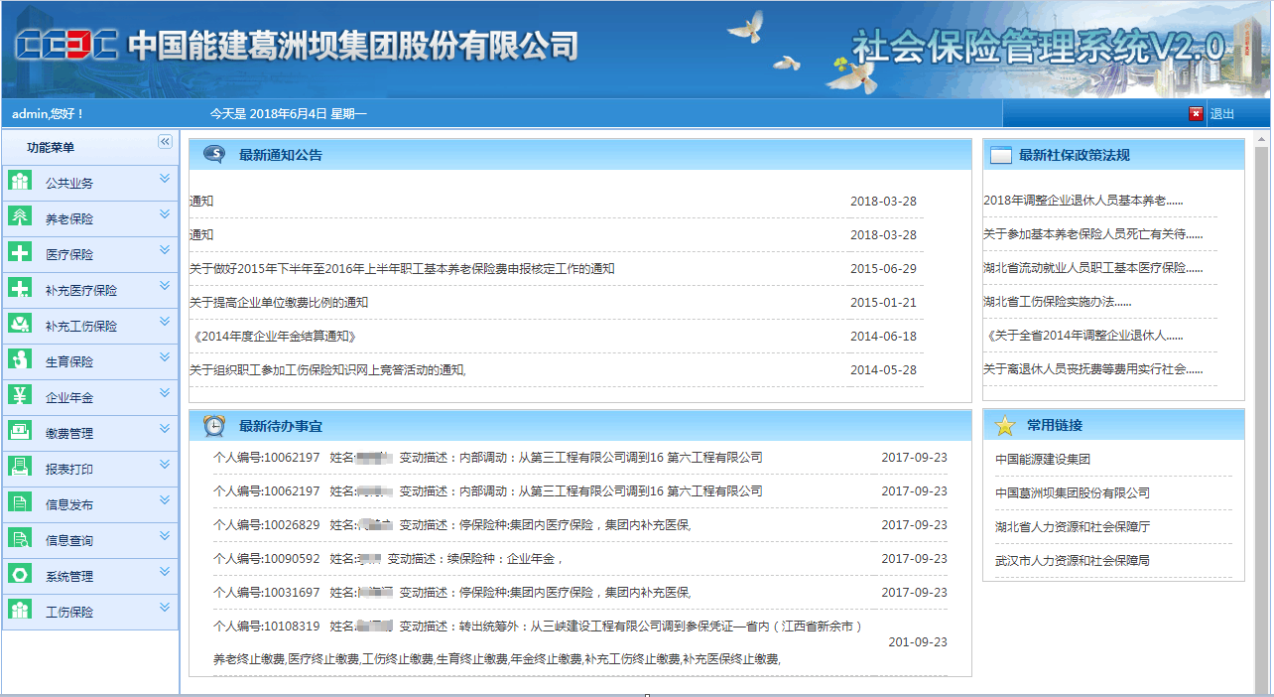Image resolution: width=1274 pixels, height=697 pixels.
Task: Click the 退出 logout text
Action: tap(1222, 114)
